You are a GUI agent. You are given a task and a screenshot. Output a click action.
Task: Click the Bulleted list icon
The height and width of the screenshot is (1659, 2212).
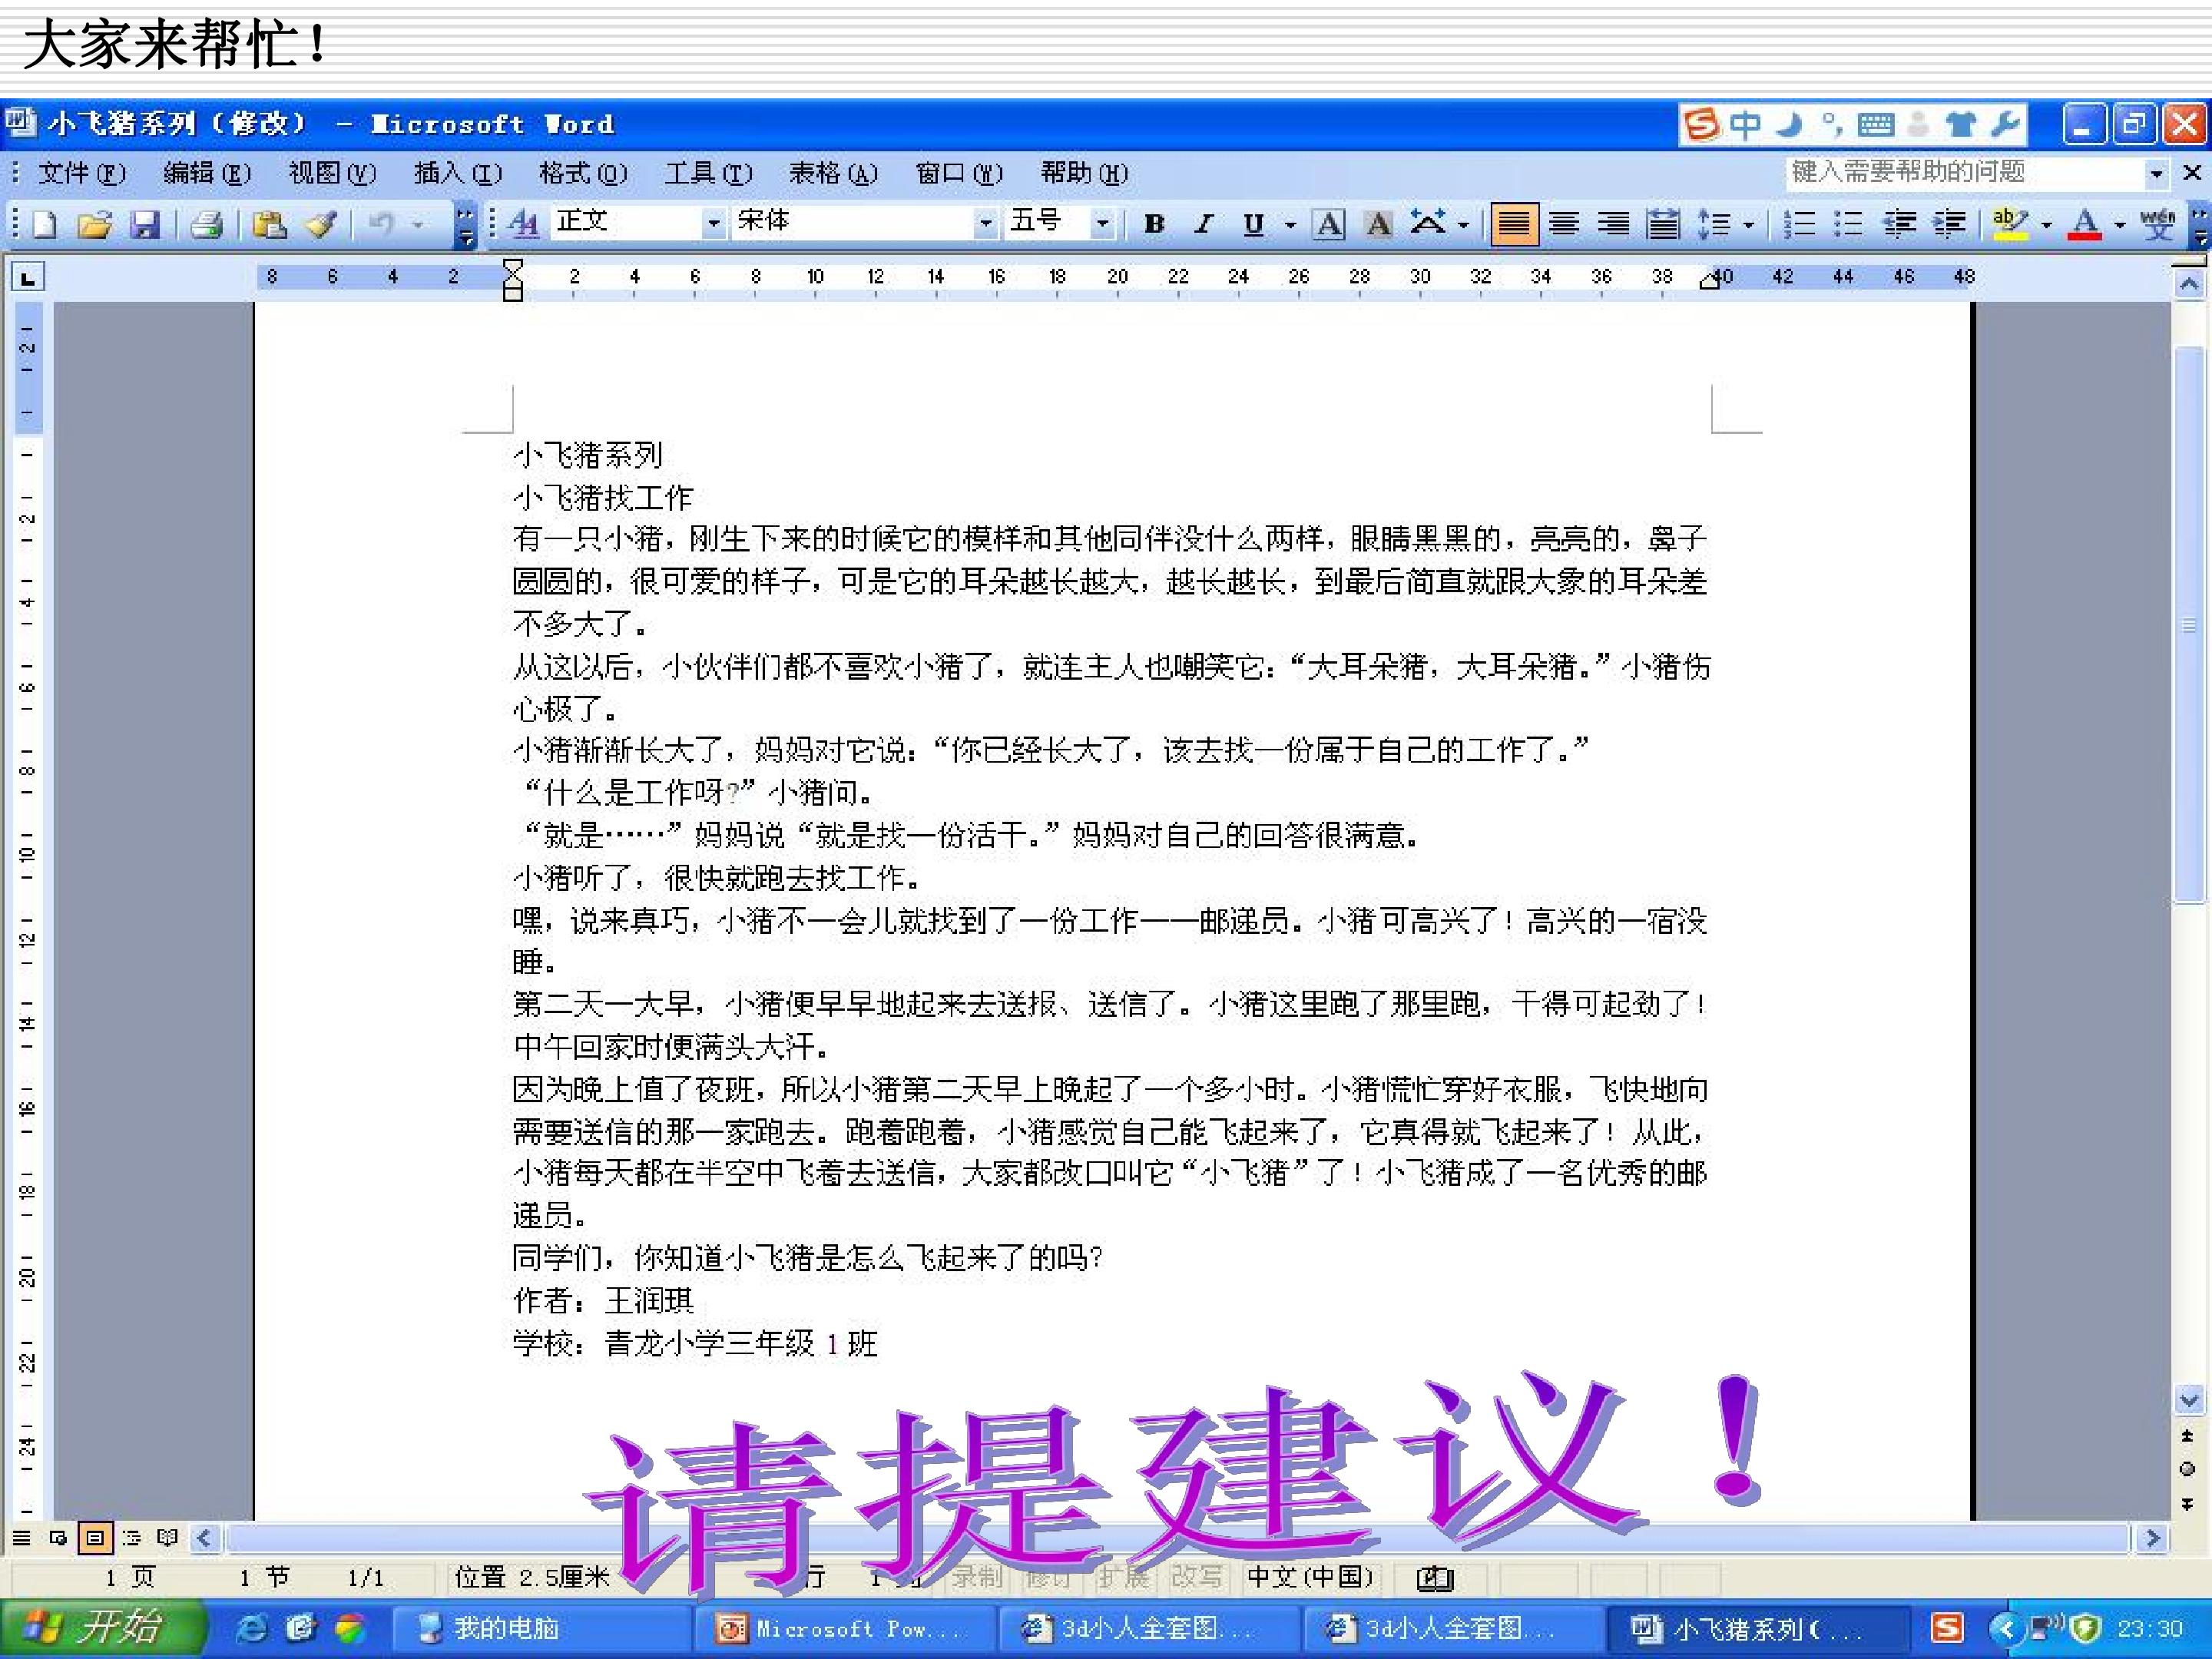pyautogui.click(x=1848, y=224)
